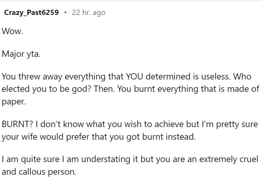Viewport: 262px width, 179px height.
Task: Click the bullet separator after username
Action: [x=65, y=13]
